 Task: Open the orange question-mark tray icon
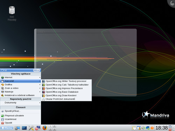152,128
